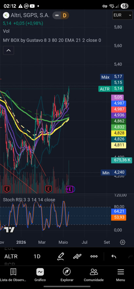Open Lista de Observação tab
The width and height of the screenshot is (134, 289).
pyautogui.click(x=13, y=275)
